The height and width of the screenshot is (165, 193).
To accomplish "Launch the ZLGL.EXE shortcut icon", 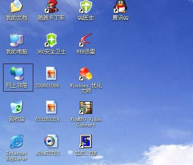I will coord(86,141).
